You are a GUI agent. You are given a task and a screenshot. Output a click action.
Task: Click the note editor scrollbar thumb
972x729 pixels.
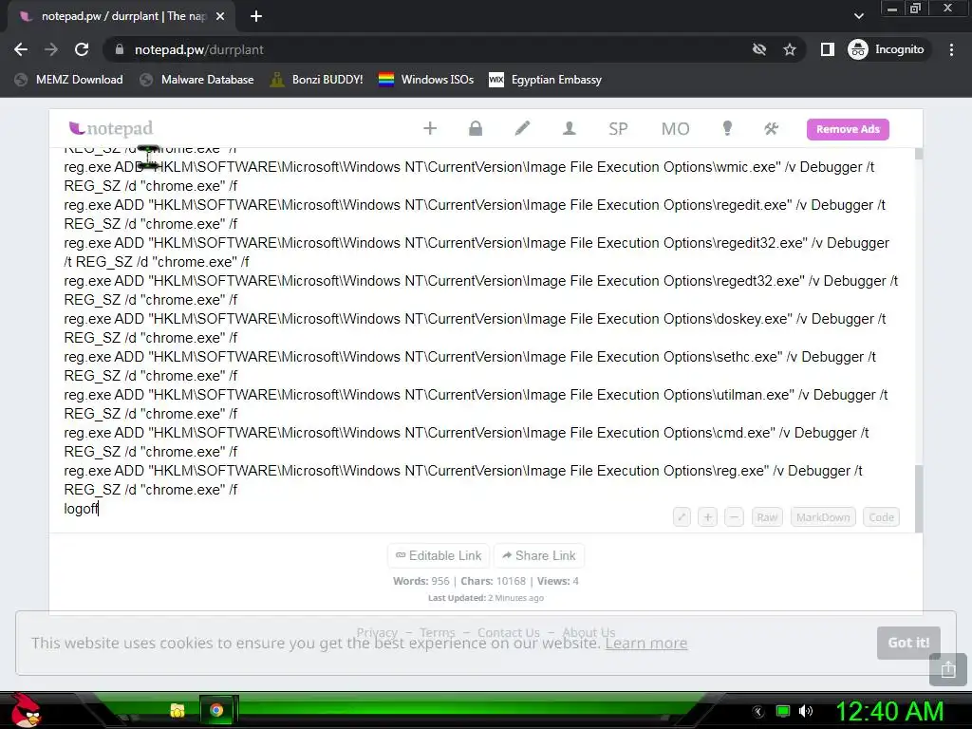pos(919,497)
